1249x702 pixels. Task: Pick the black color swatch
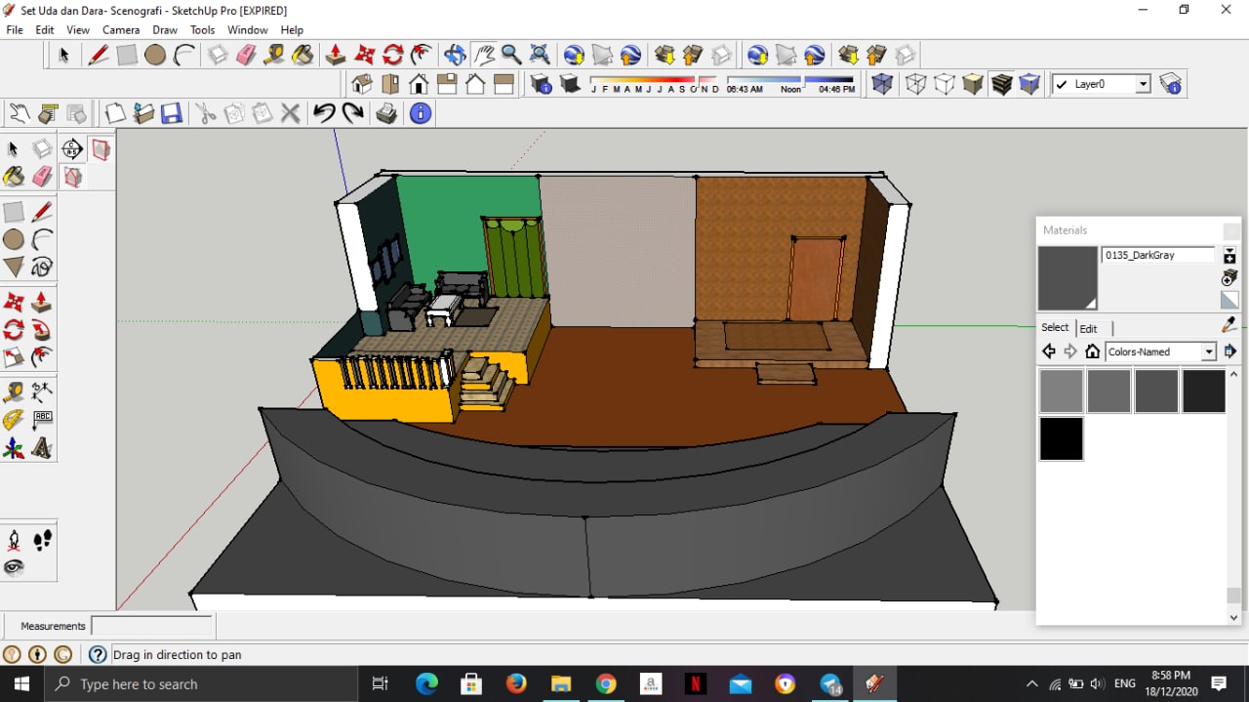pyautogui.click(x=1061, y=438)
